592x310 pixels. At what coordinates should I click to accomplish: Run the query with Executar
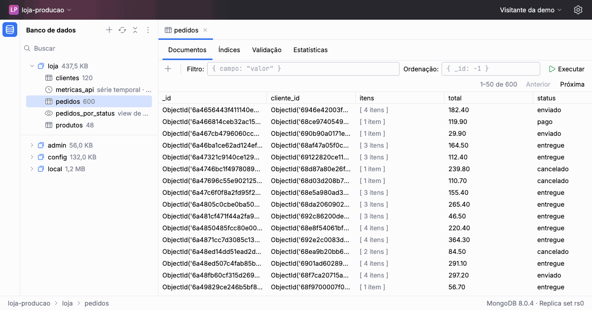566,69
